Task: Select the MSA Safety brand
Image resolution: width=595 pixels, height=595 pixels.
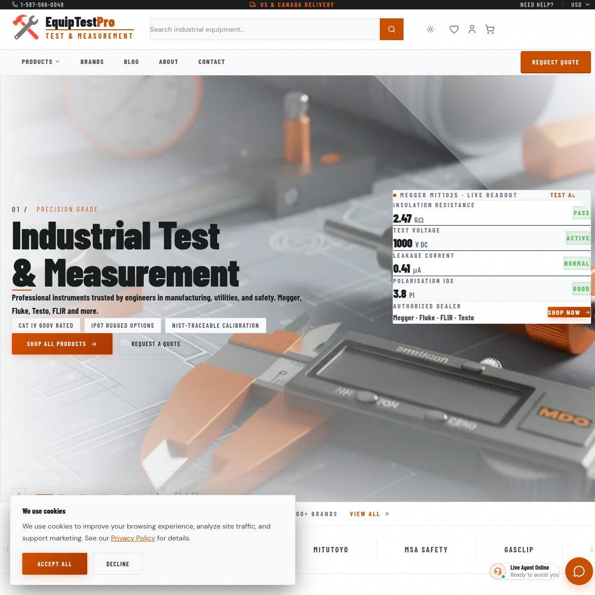Action: [x=426, y=550]
